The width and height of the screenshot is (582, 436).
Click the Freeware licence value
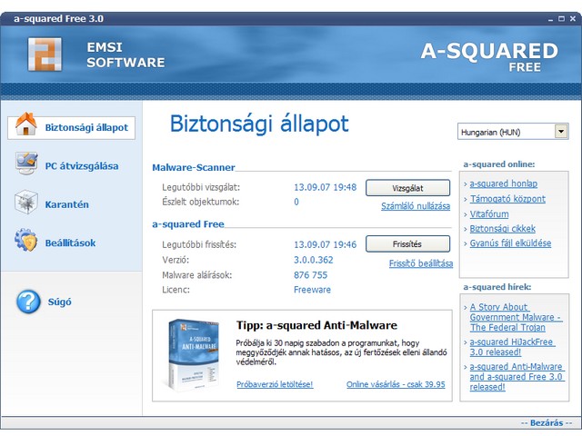tap(312, 290)
